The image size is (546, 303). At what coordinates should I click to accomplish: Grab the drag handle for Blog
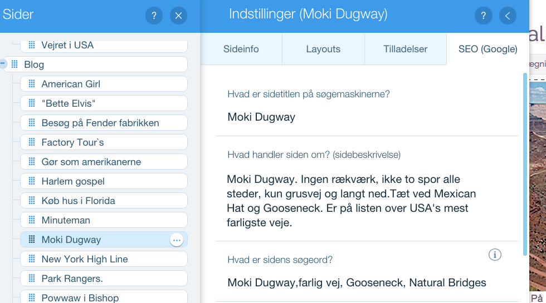pos(14,64)
